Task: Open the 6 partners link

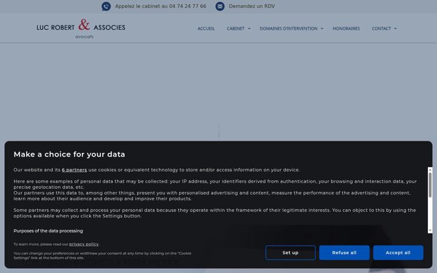Action: click(75, 170)
